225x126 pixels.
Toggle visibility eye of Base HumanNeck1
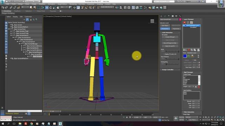click(x=24, y=48)
